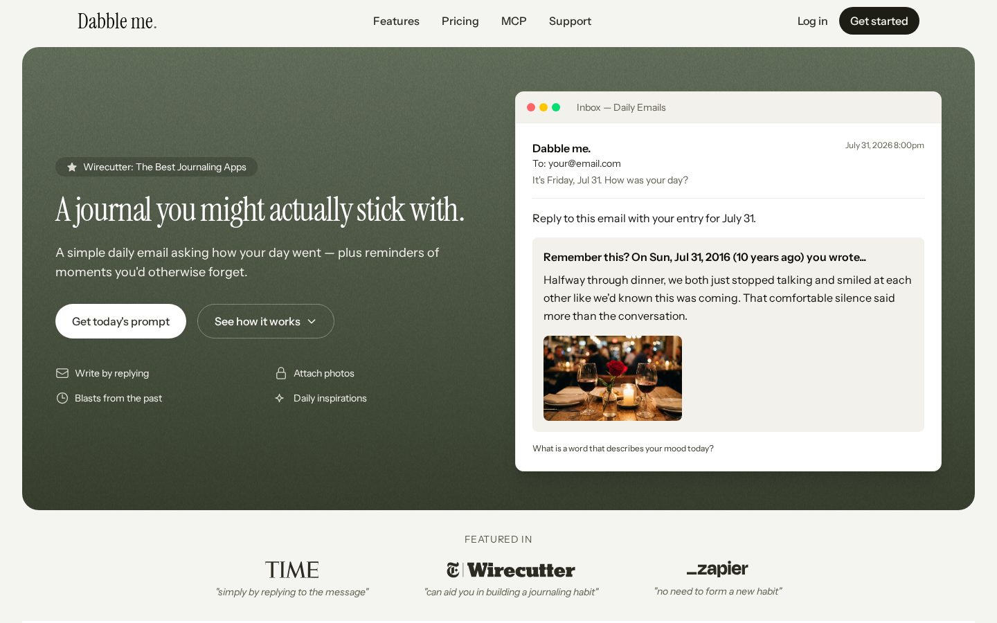Screen dimensions: 997x623
Task: Click the Inbox — Daily Emails title
Action: [x=621, y=107]
